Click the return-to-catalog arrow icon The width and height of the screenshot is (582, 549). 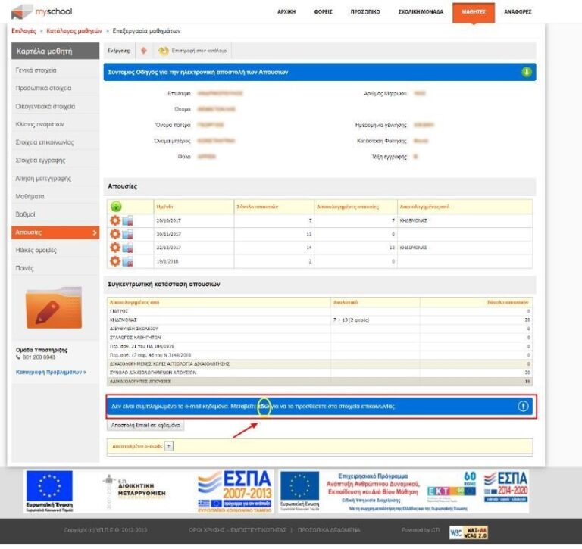coord(163,51)
